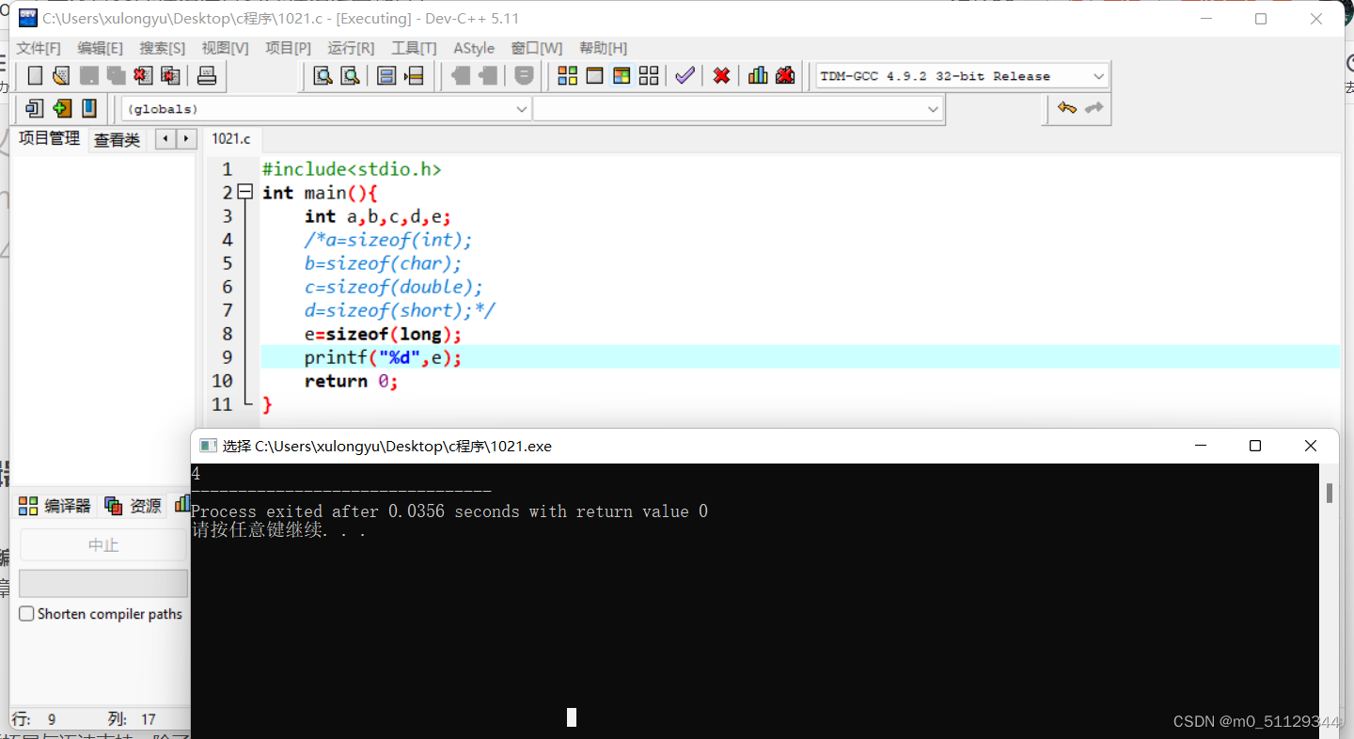
Task: Switch to the 编译器 bottom tab
Action: click(x=55, y=506)
